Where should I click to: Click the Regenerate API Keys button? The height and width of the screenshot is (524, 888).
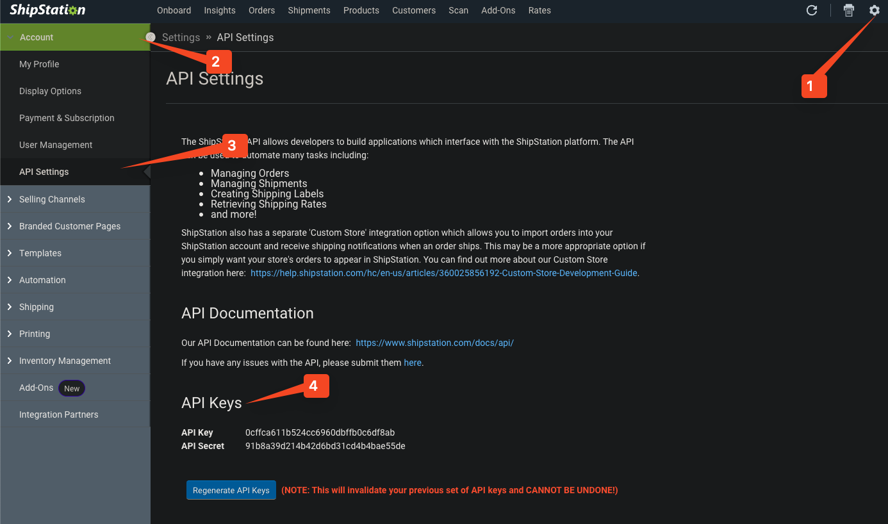pyautogui.click(x=231, y=490)
